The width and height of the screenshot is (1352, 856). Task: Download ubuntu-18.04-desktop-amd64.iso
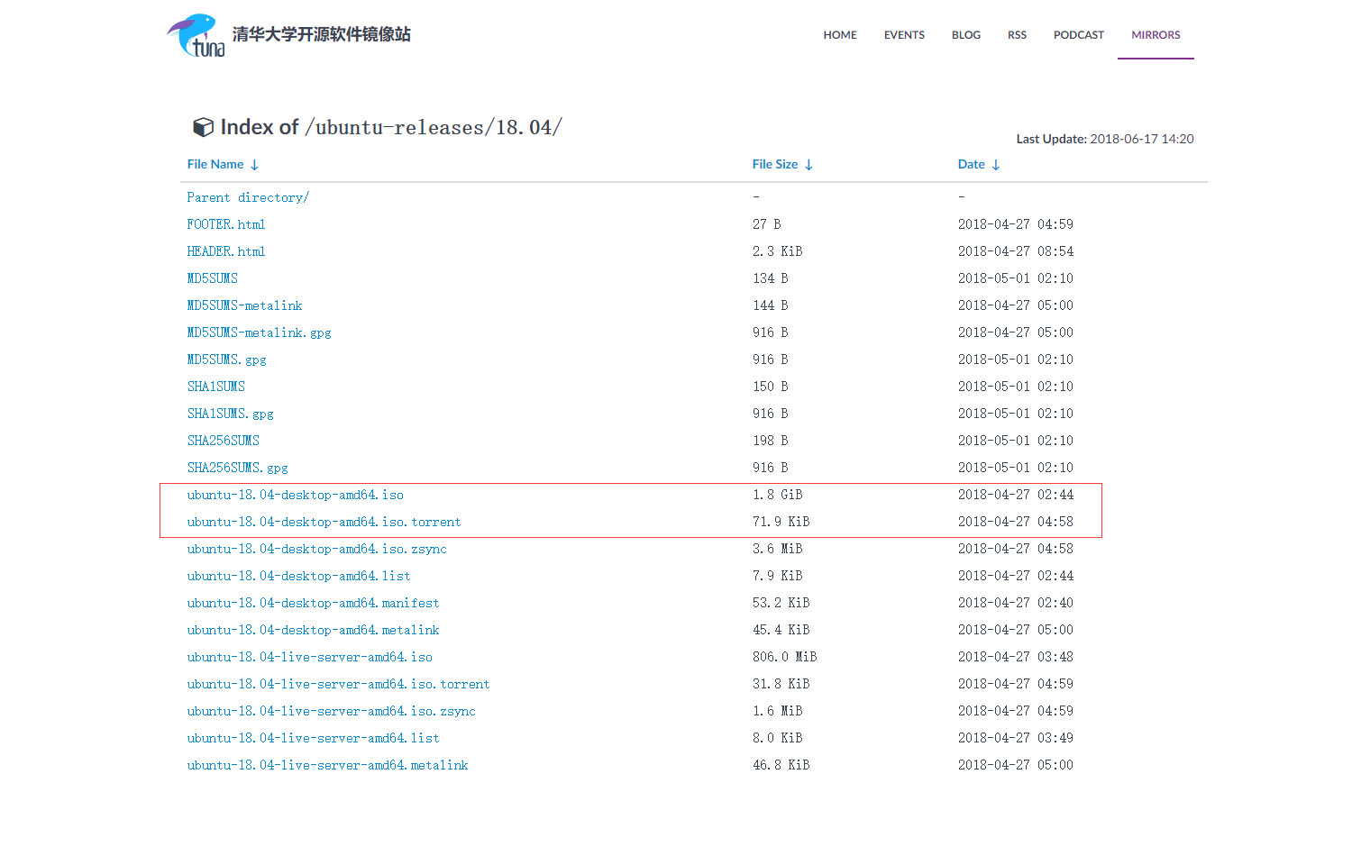tap(295, 495)
